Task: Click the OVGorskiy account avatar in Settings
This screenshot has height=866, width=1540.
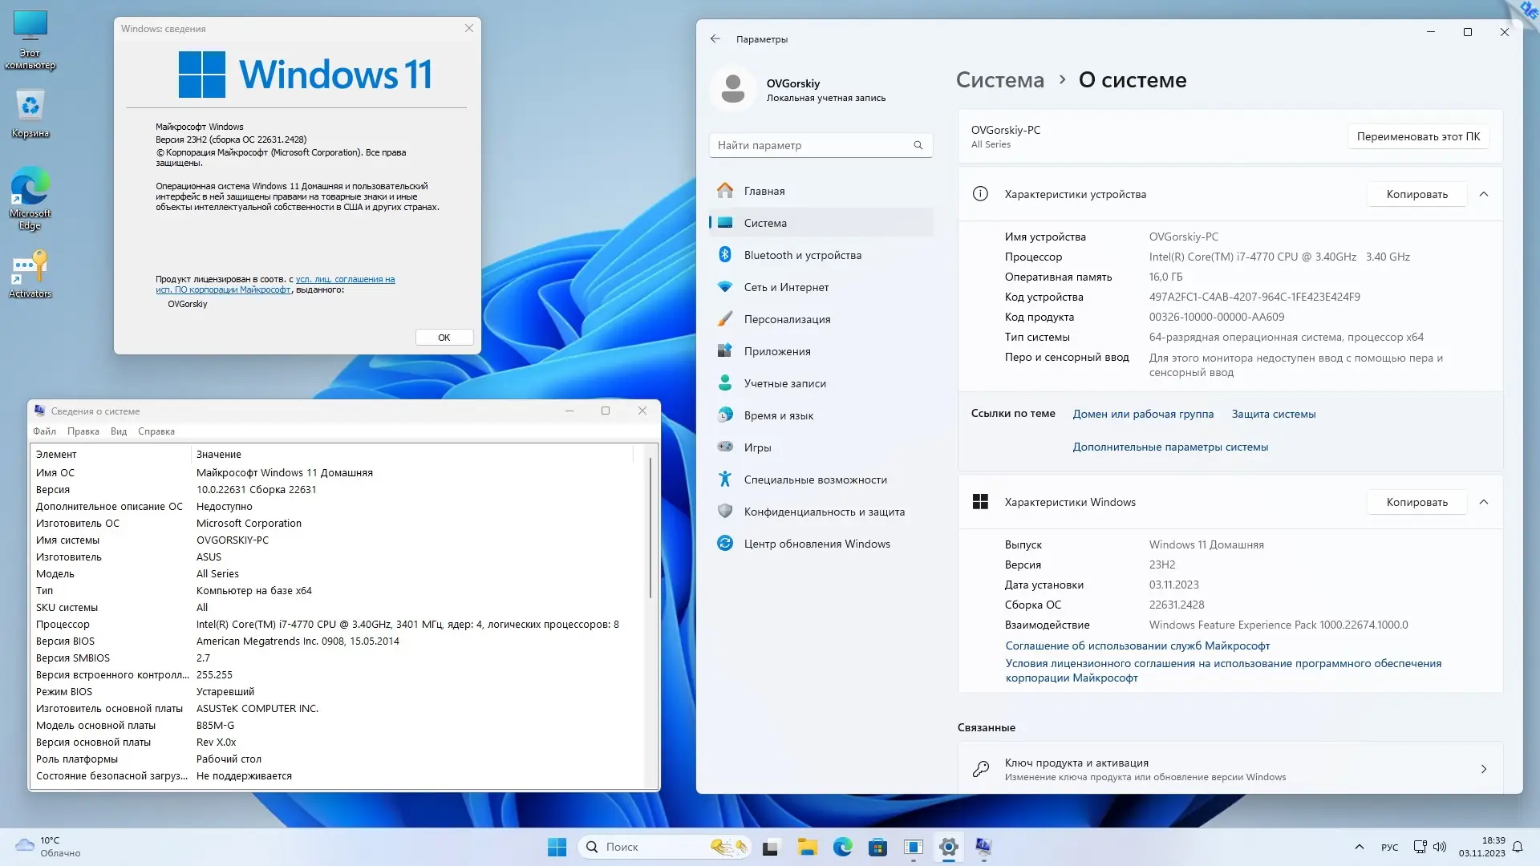Action: [734, 88]
